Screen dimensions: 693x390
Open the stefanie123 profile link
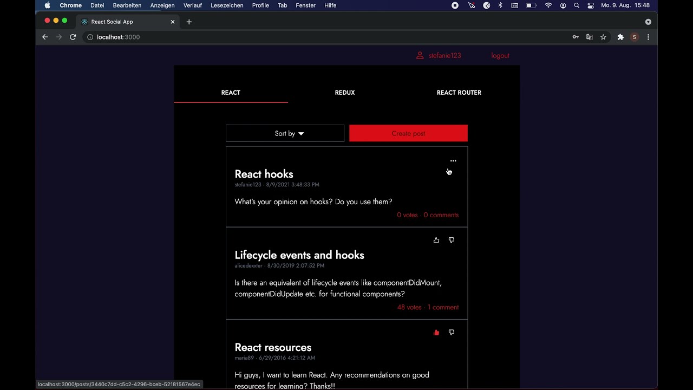[444, 56]
